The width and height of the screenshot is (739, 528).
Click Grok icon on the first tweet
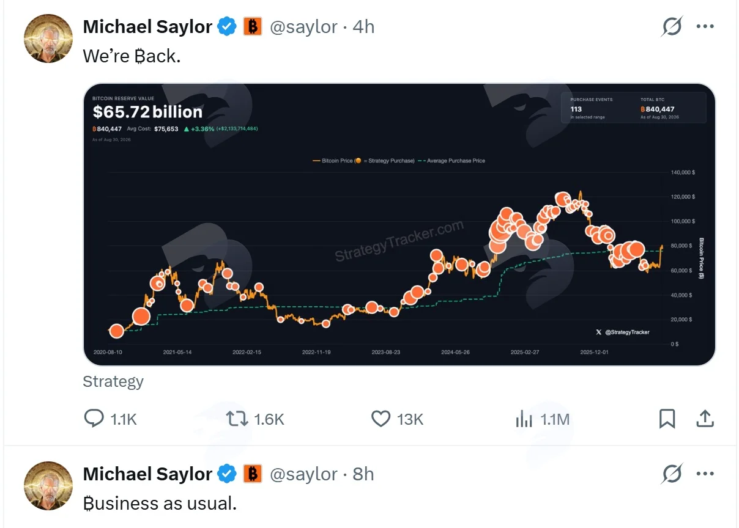click(x=672, y=27)
